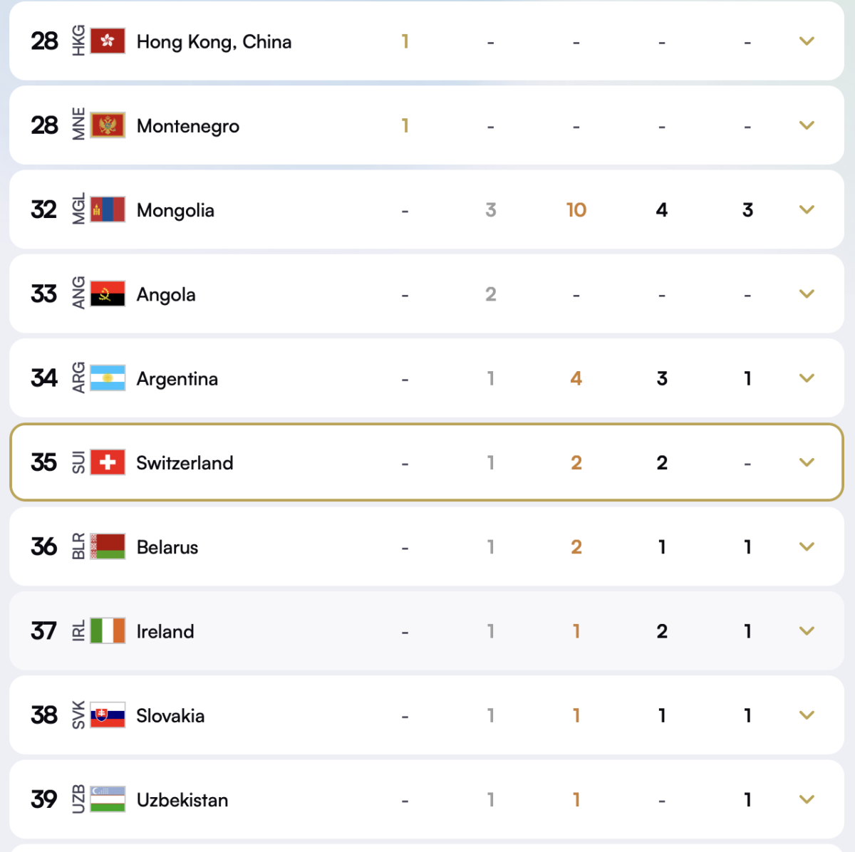Click the Ireland flag icon
This screenshot has height=852, width=855.
click(x=108, y=631)
